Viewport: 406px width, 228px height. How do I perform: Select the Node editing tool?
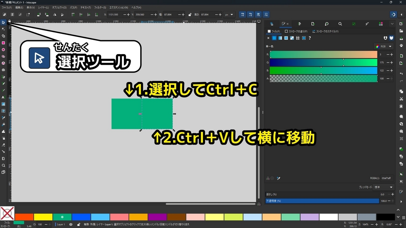tap(4, 29)
